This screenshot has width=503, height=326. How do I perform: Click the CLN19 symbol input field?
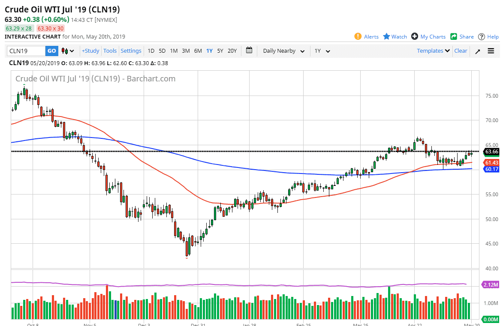click(26, 51)
